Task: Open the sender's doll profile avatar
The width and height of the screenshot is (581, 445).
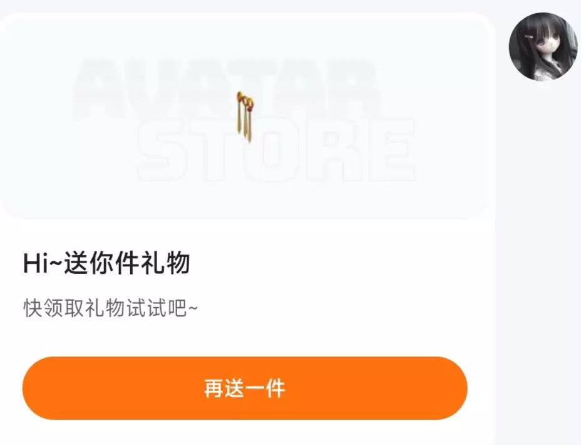Action: 543,46
